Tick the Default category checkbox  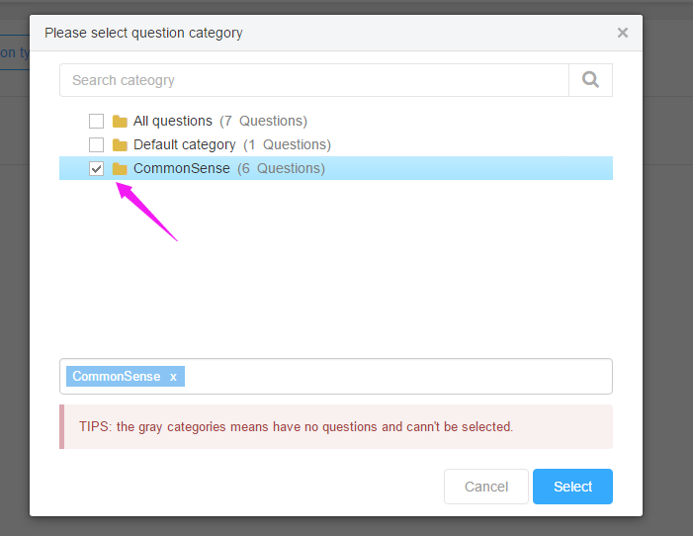pyautogui.click(x=96, y=145)
